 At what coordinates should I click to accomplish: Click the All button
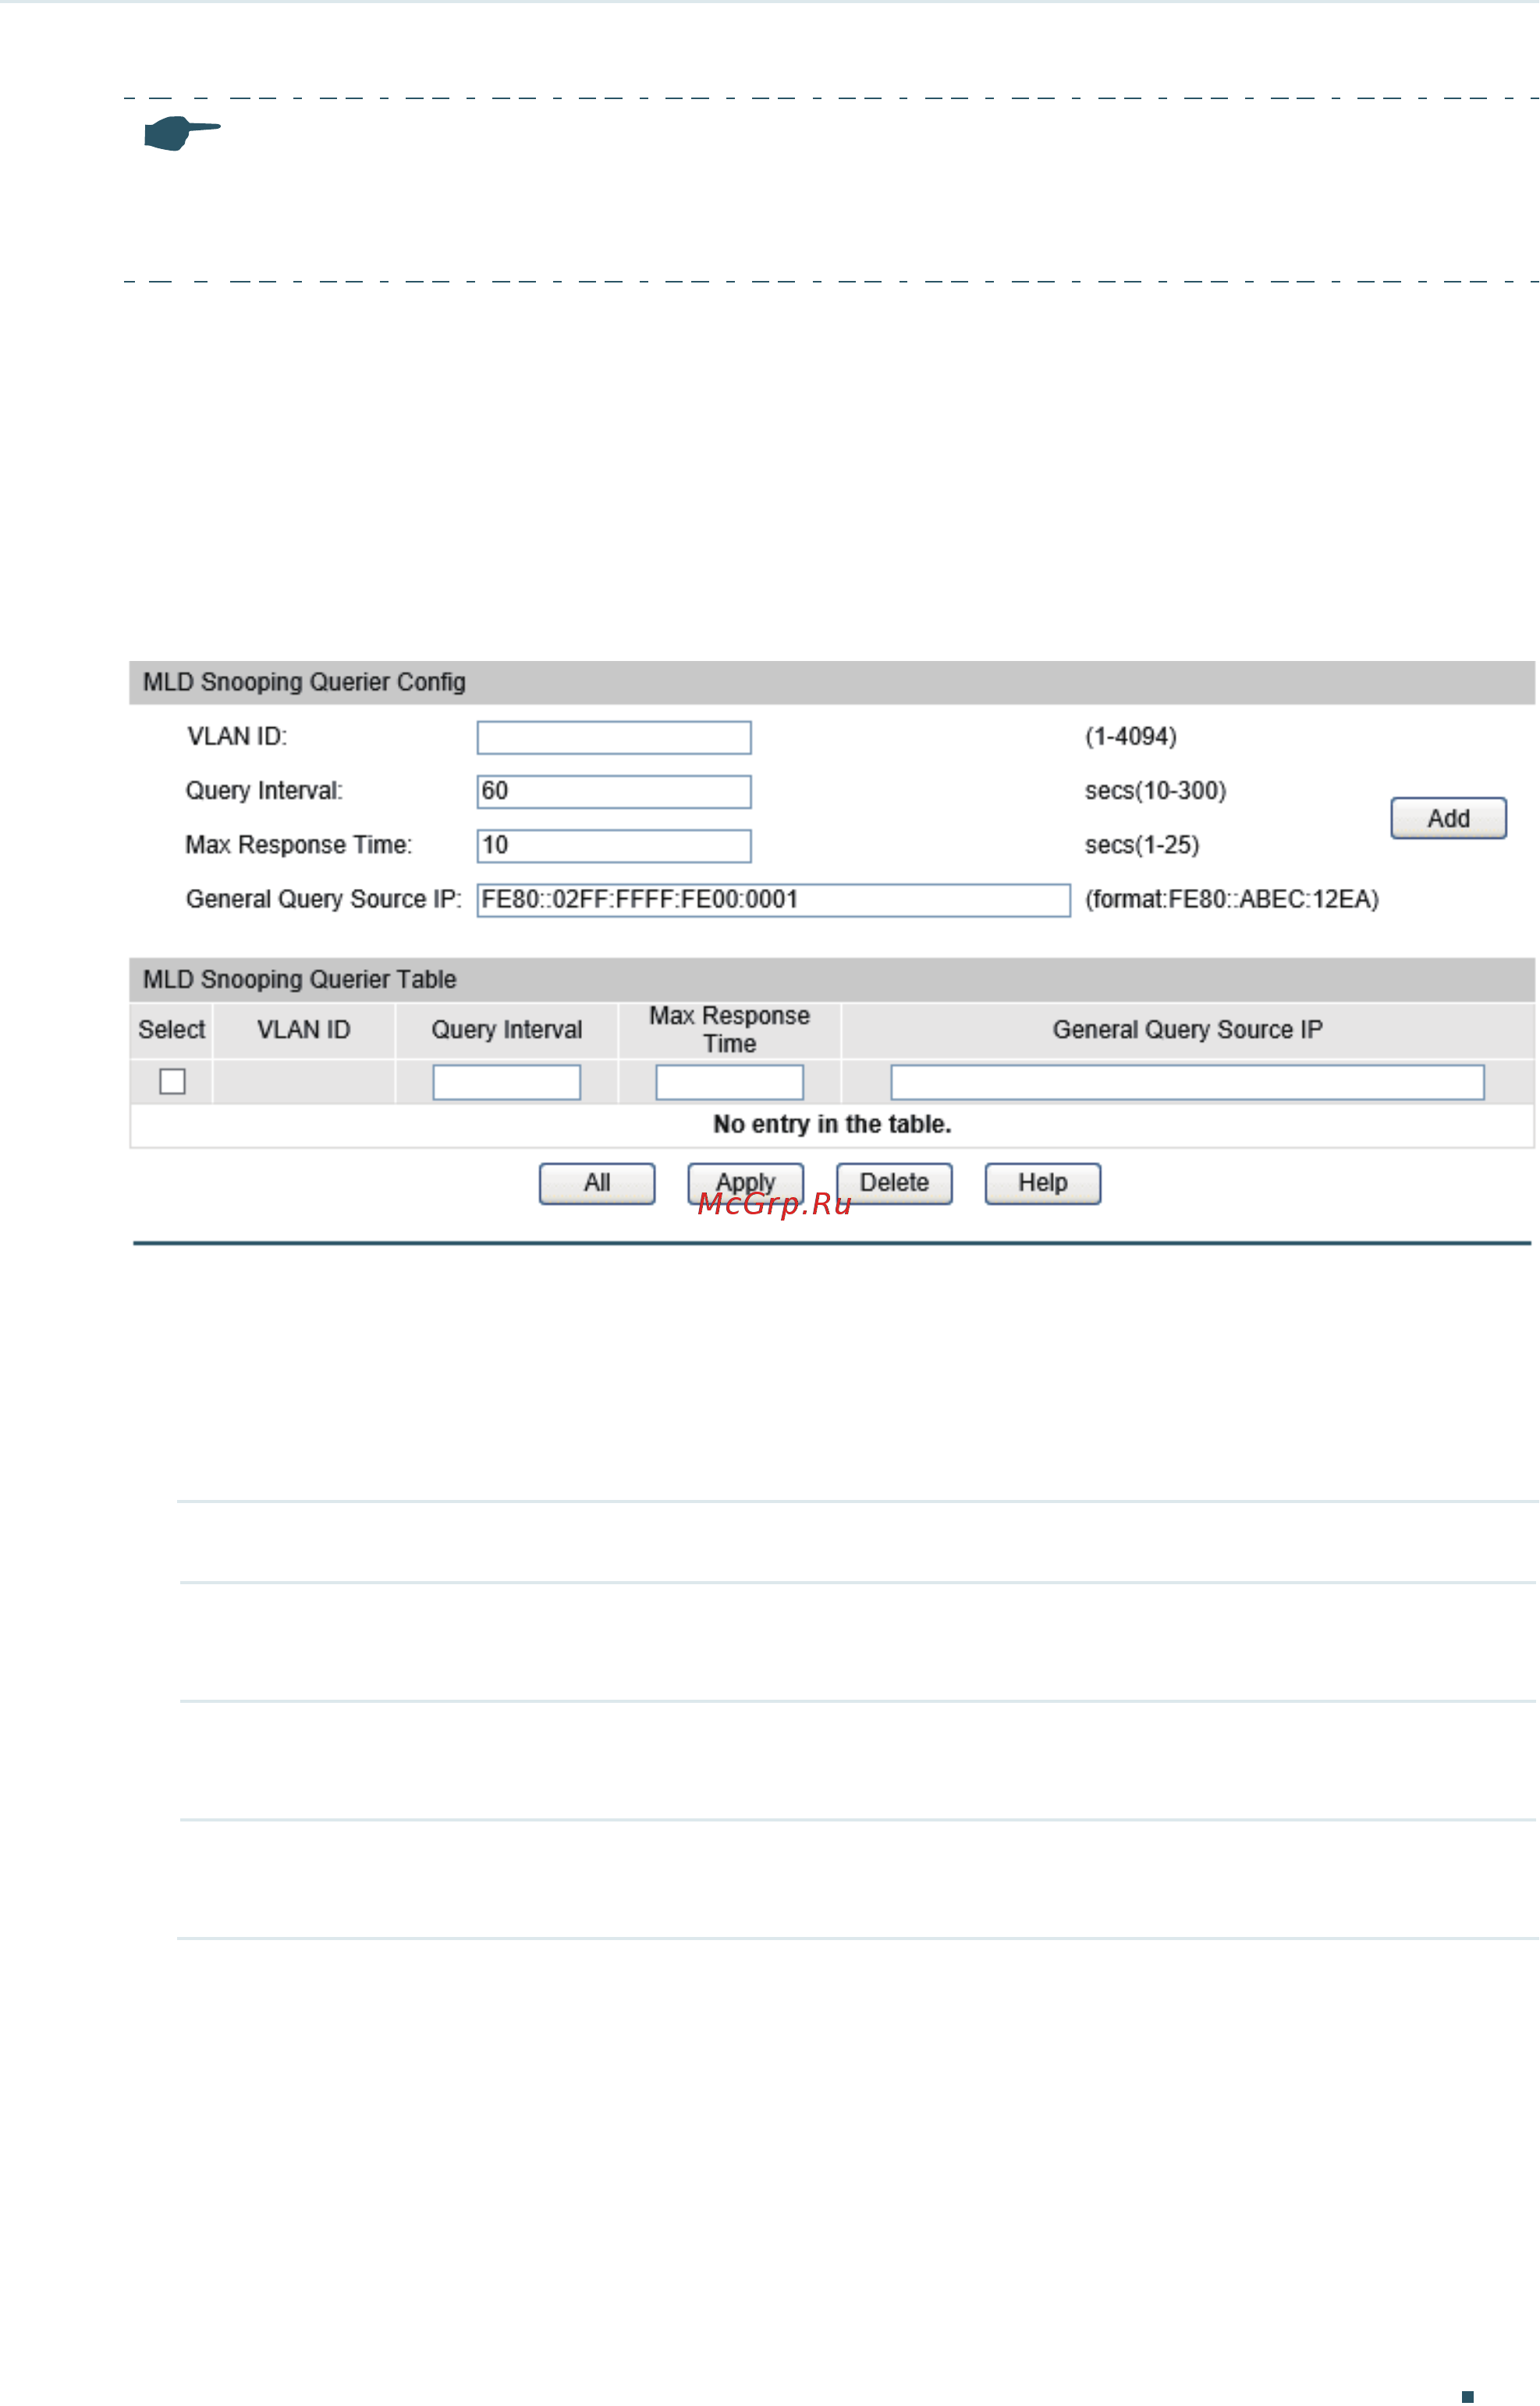(597, 1185)
